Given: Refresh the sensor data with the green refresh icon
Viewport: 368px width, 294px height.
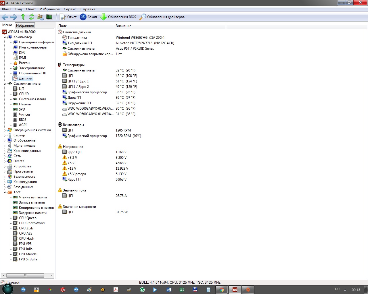Looking at the screenshot, I should click(32, 17).
